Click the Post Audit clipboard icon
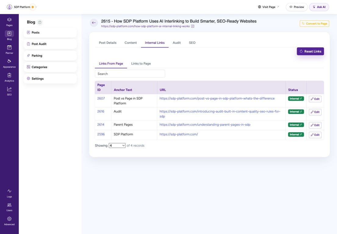 28,44
